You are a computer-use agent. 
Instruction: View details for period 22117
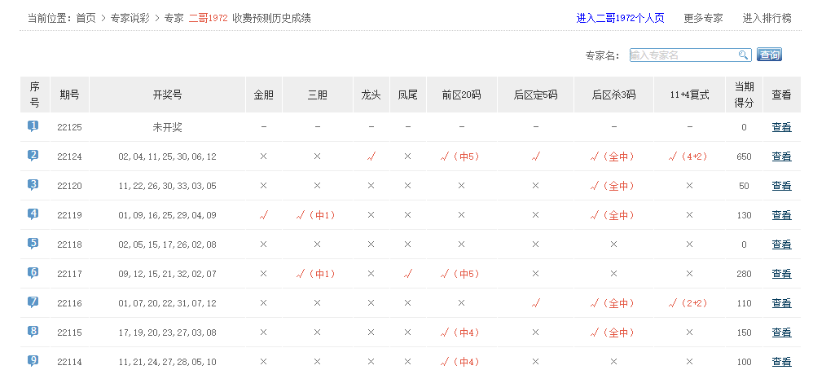[781, 274]
